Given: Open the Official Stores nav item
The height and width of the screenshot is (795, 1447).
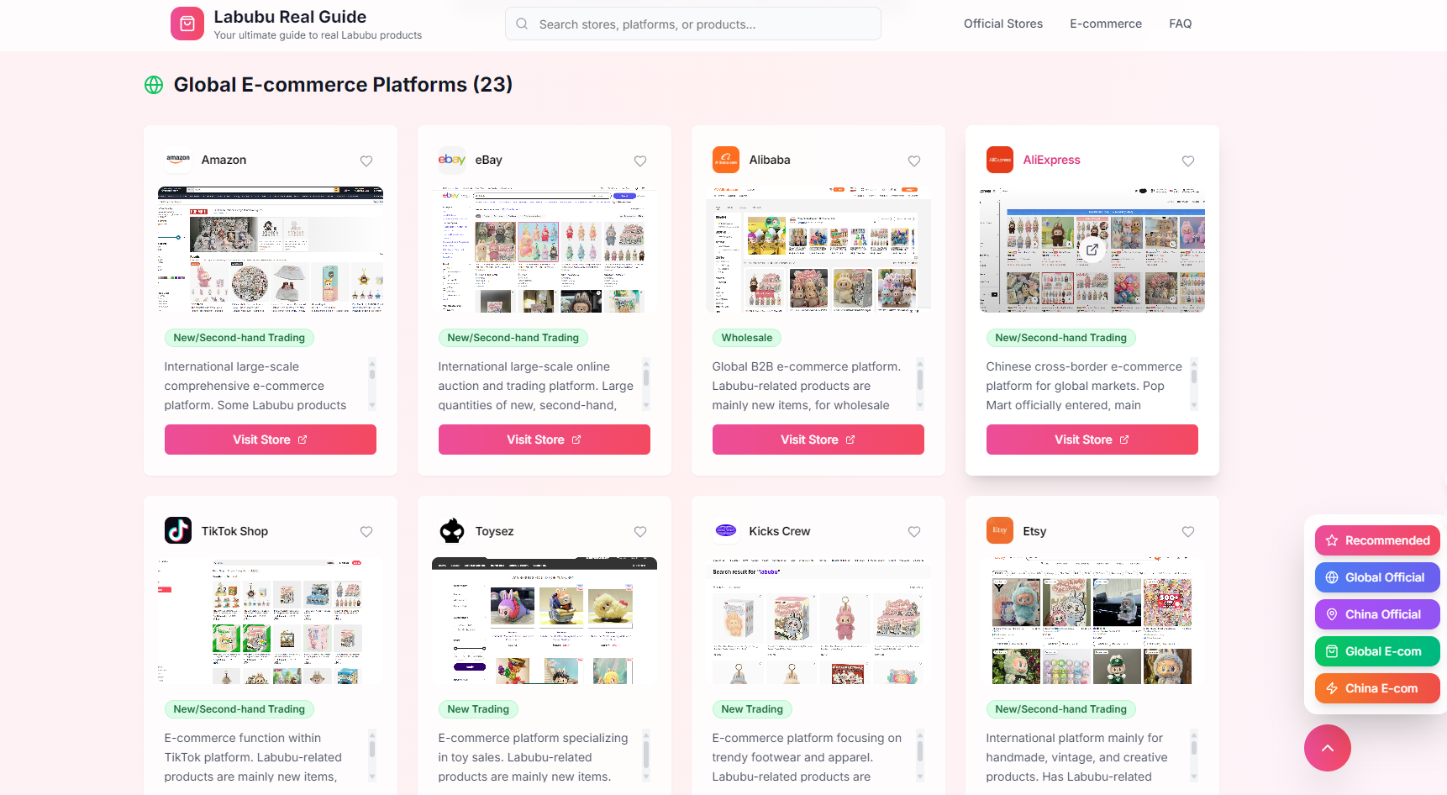Looking at the screenshot, I should 1003,24.
